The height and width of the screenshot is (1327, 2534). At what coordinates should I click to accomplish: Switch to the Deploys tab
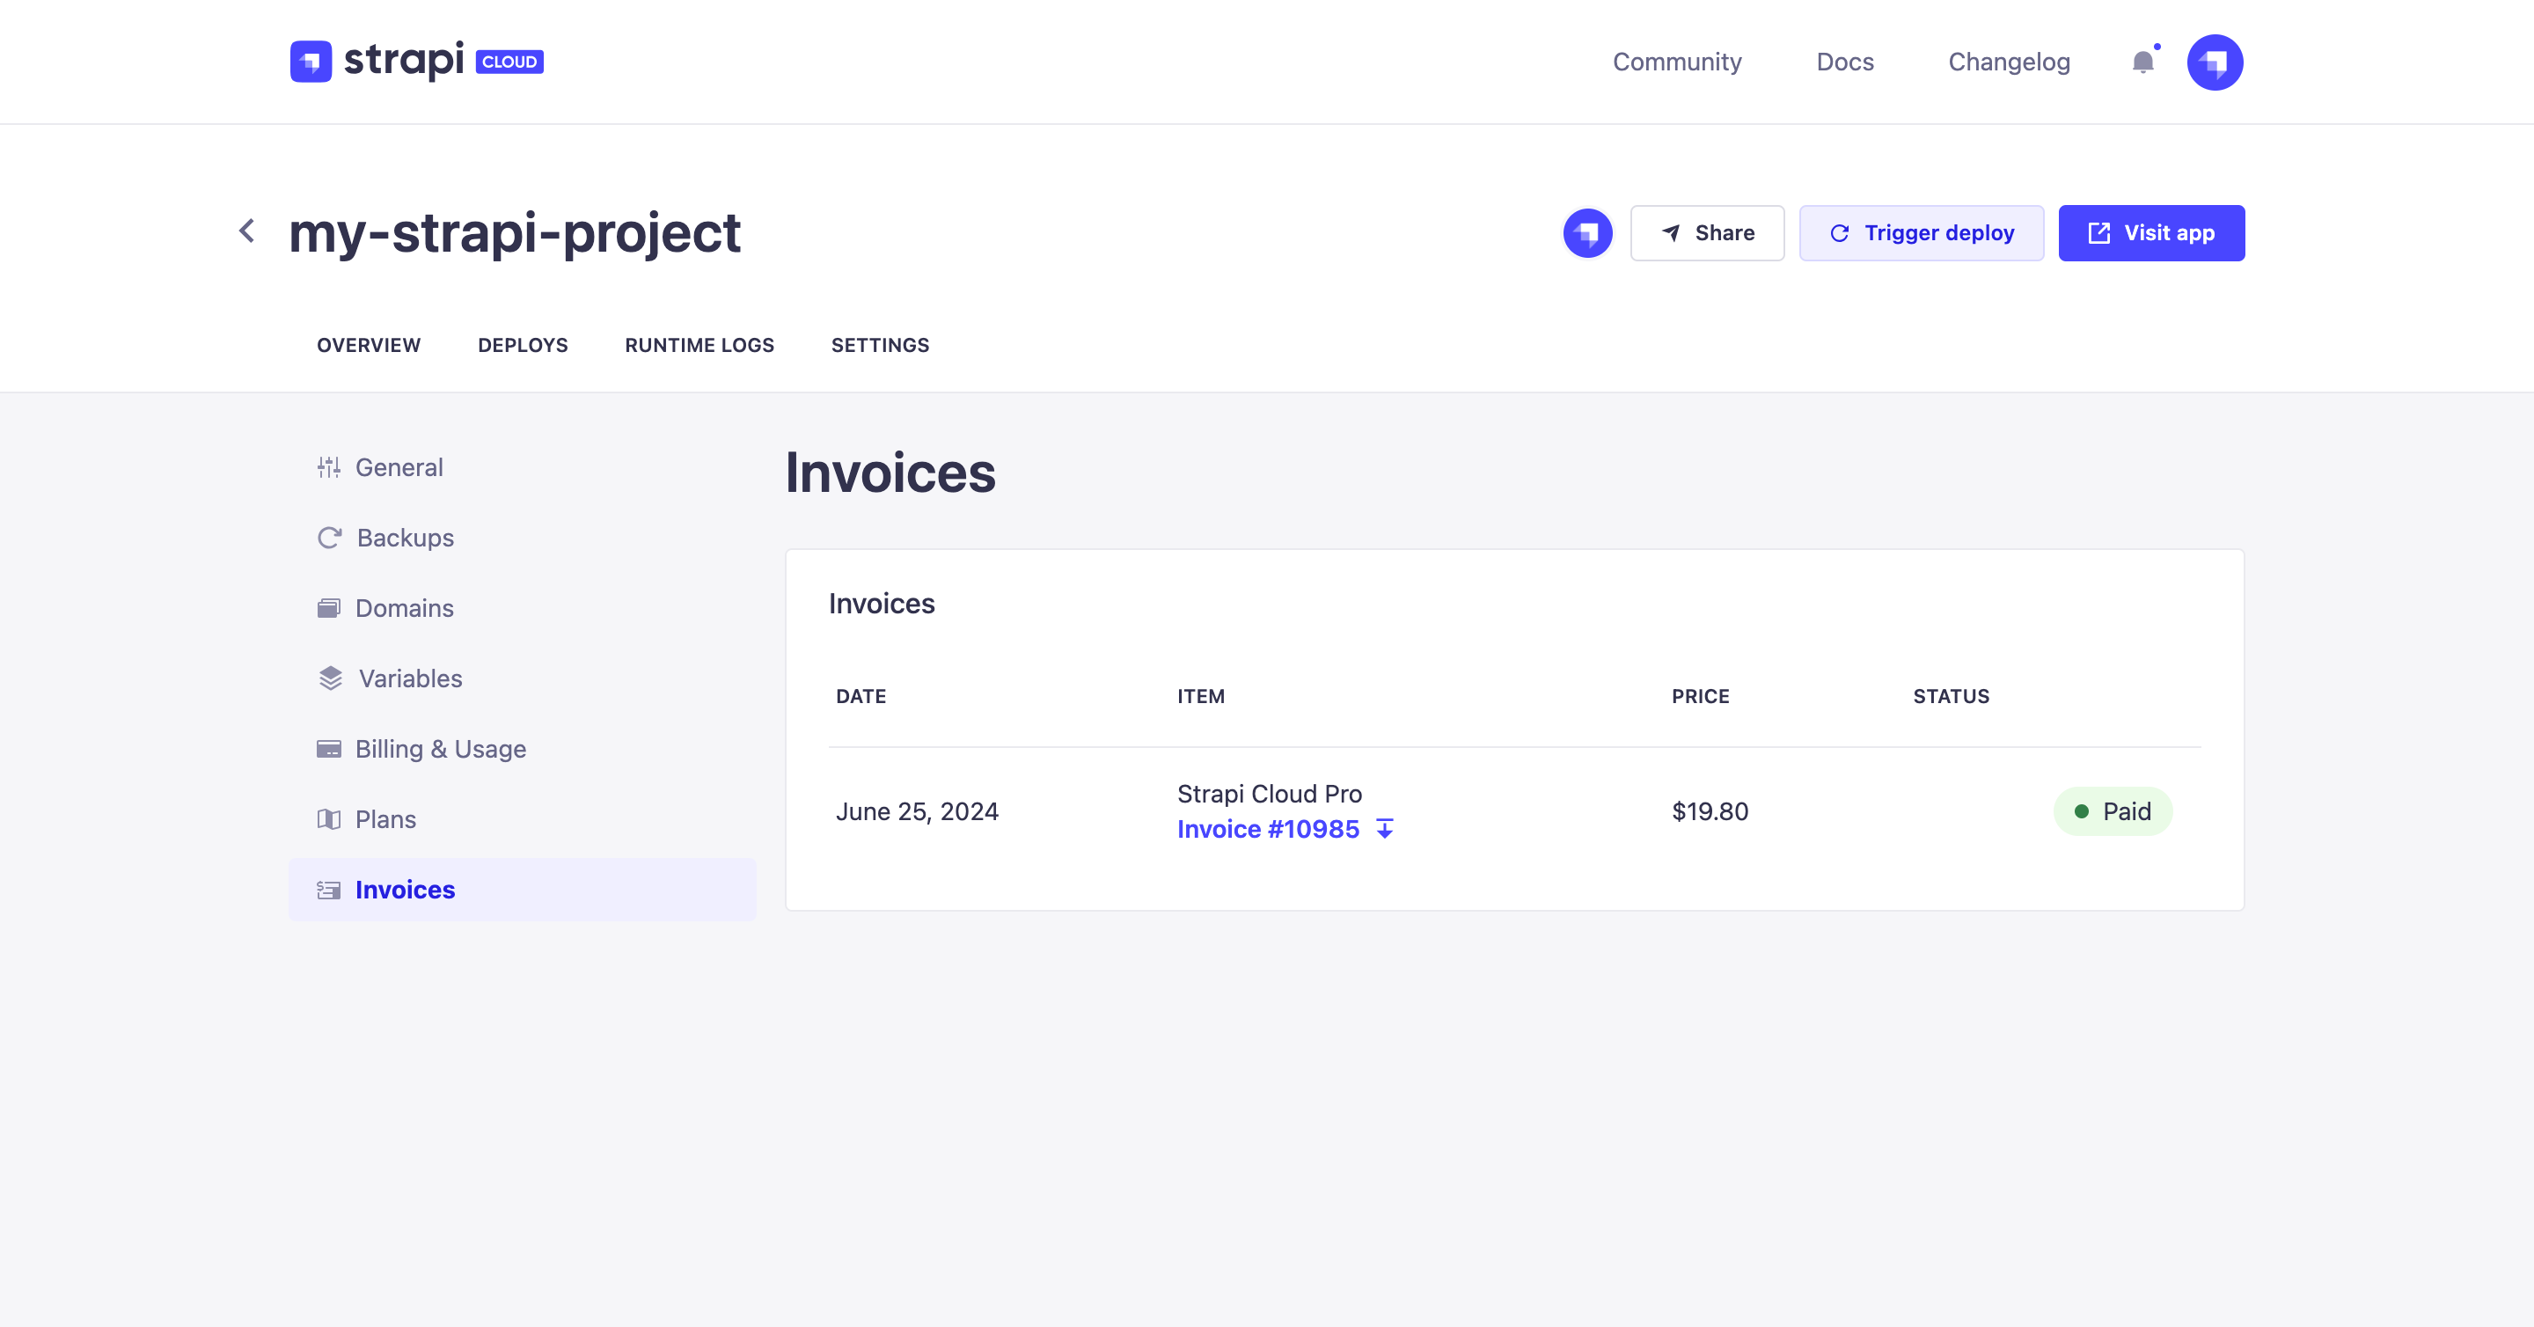click(523, 345)
